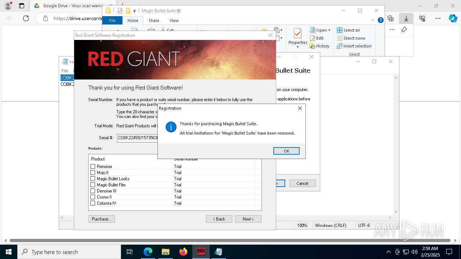Image resolution: width=461 pixels, height=259 pixels.
Task: Tick the Magic Bullet Film checkbox
Action: 93,185
